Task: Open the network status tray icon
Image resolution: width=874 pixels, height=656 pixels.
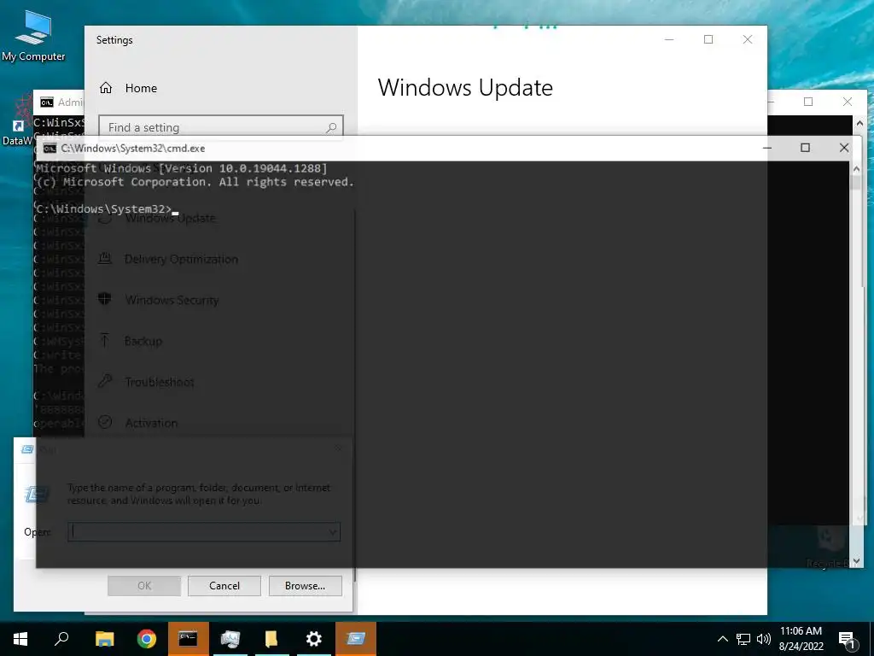Action: pyautogui.click(x=743, y=639)
